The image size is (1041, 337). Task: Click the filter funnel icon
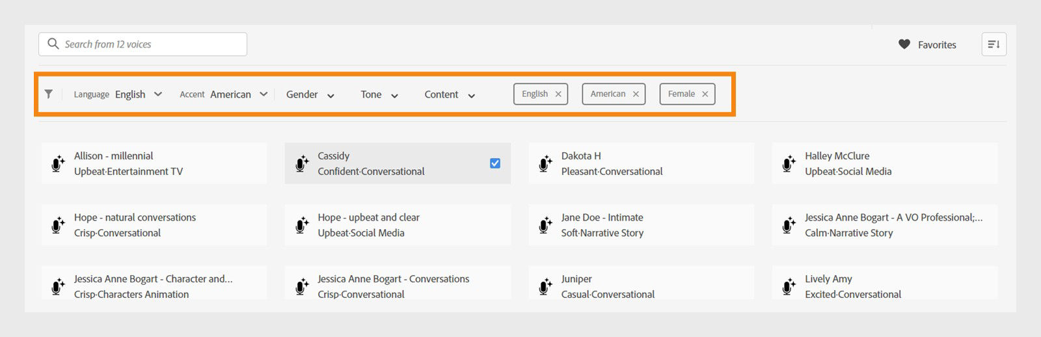click(49, 94)
